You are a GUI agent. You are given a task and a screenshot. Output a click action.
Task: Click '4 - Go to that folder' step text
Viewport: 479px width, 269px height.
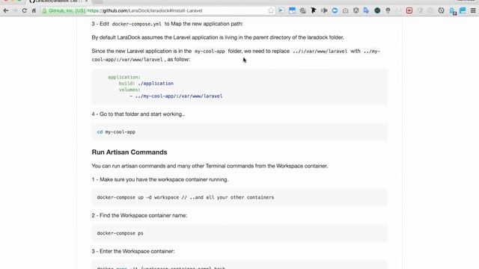pyautogui.click(x=138, y=114)
